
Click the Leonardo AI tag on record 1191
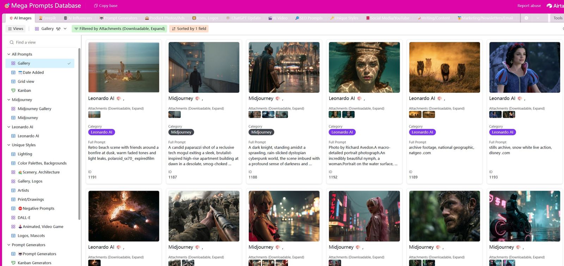click(102, 132)
